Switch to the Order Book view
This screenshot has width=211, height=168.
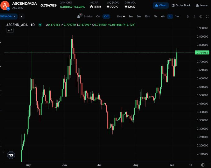click(x=181, y=5)
